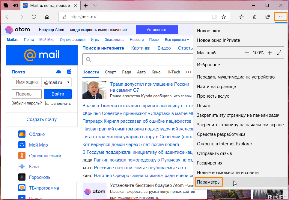
Task: Click the Share page icon
Action: 268,17
